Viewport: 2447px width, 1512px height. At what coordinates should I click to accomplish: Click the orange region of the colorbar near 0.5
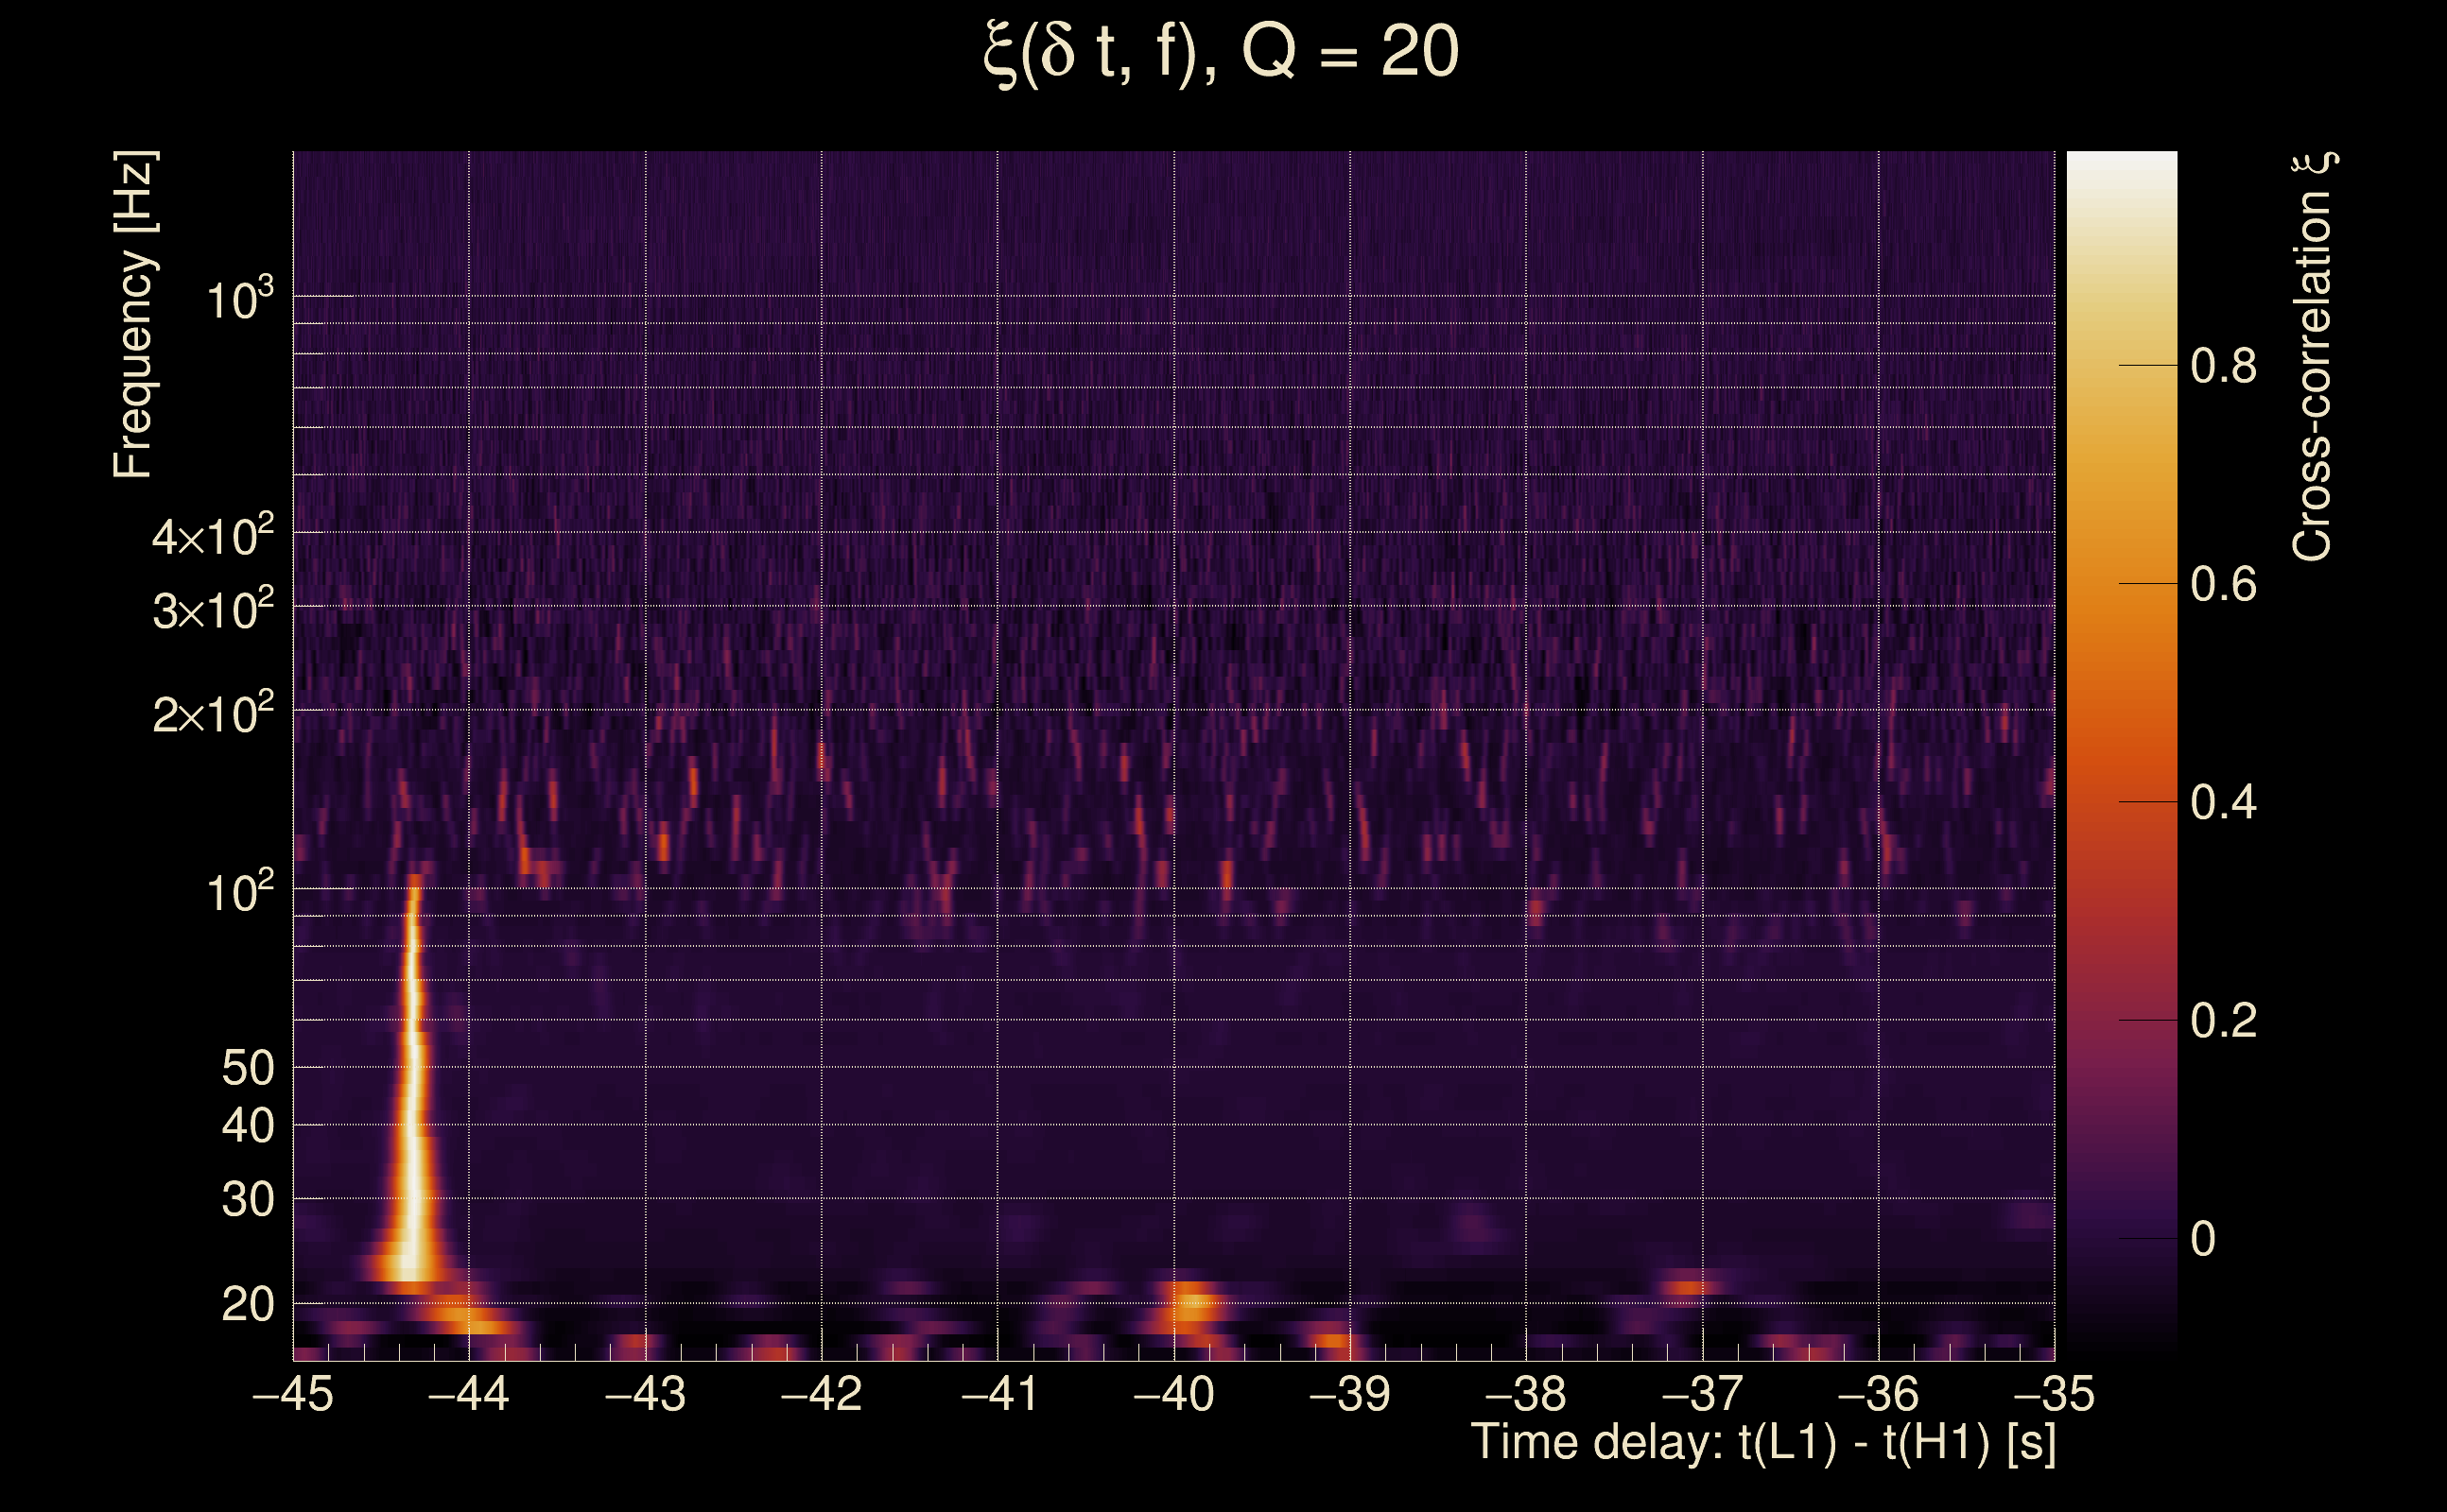coord(2122,695)
